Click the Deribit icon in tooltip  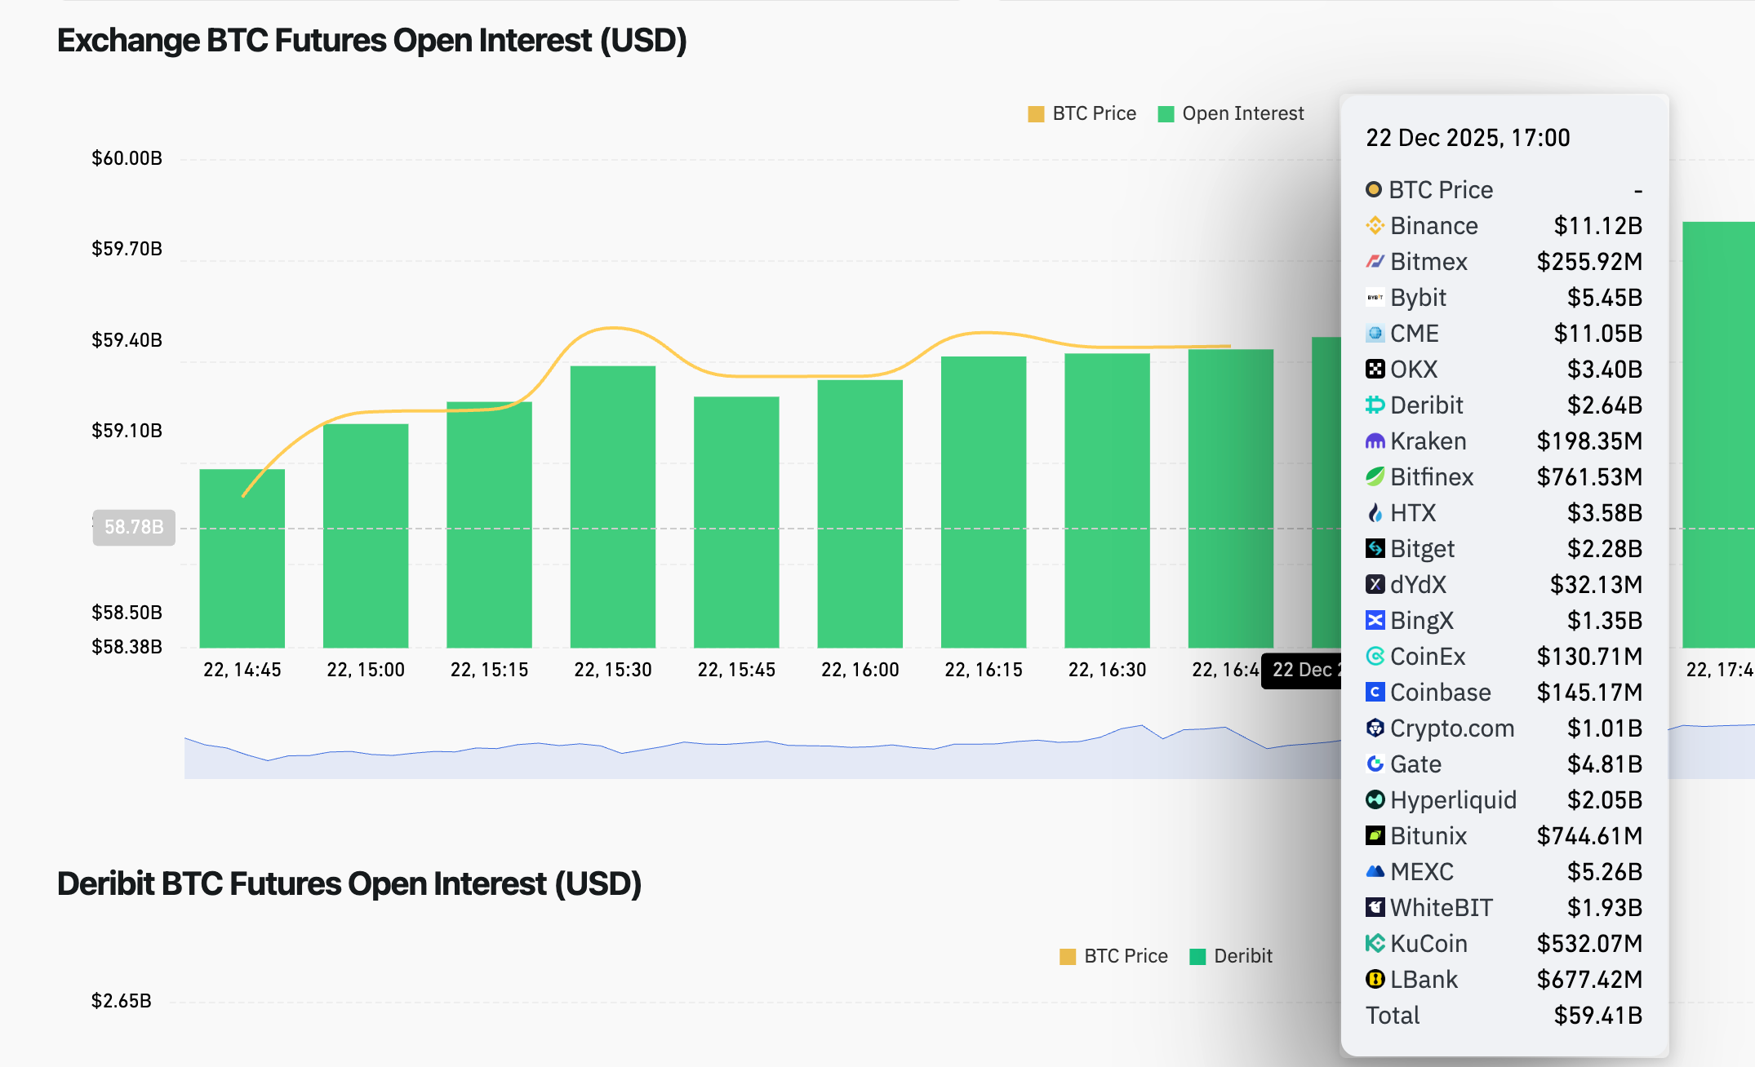[1375, 405]
